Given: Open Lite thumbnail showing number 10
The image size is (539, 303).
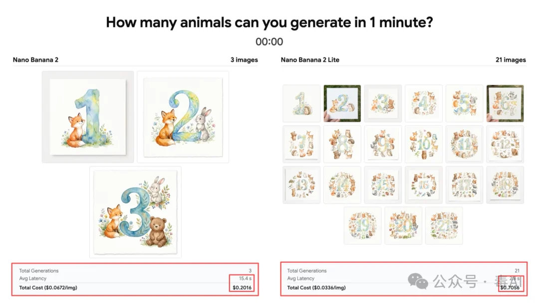Looking at the screenshot, I should (424, 144).
